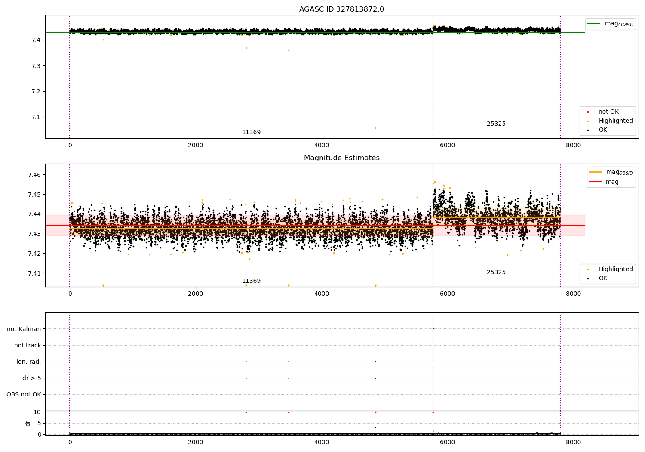This screenshot has height=452, width=645.
Task: Click the 7.45 y-axis tick label
Action: click(34, 195)
